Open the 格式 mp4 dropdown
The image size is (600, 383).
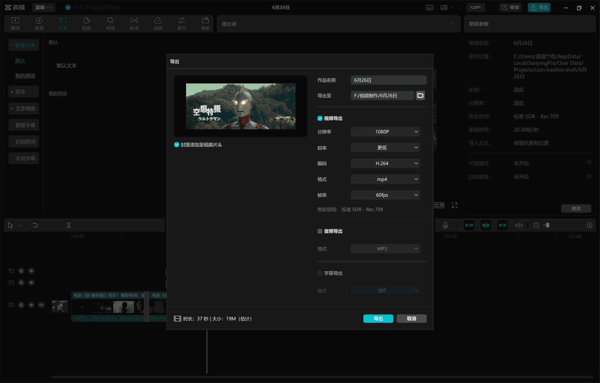pos(385,179)
